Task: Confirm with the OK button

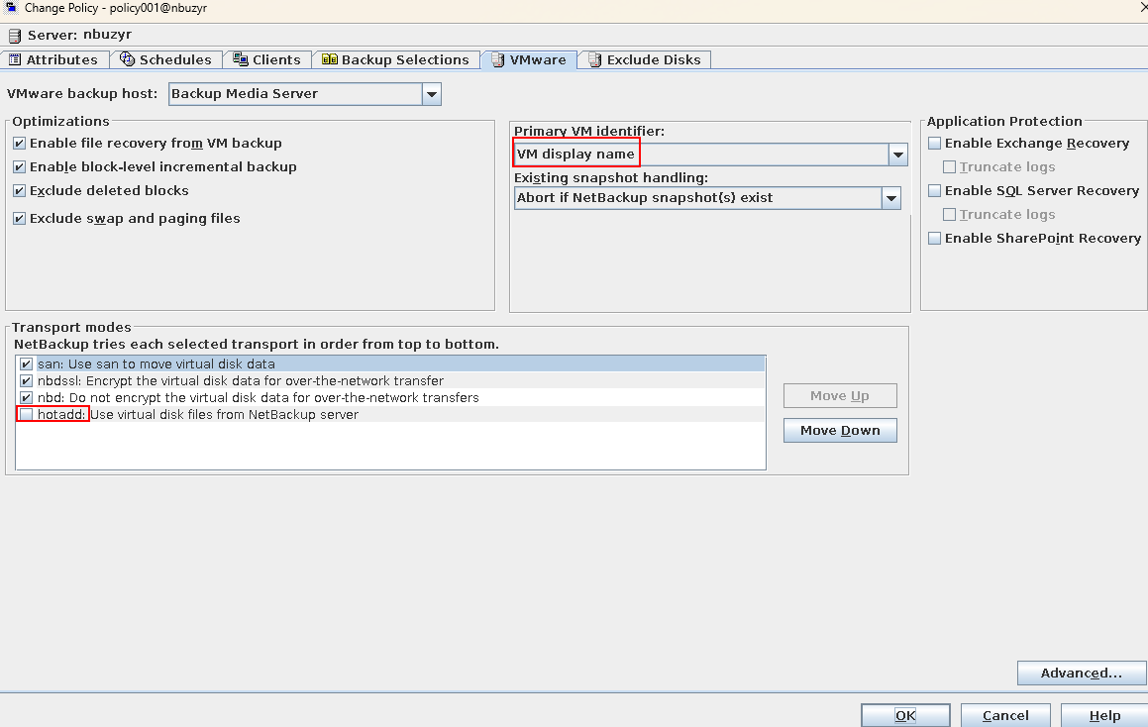Action: [905, 715]
